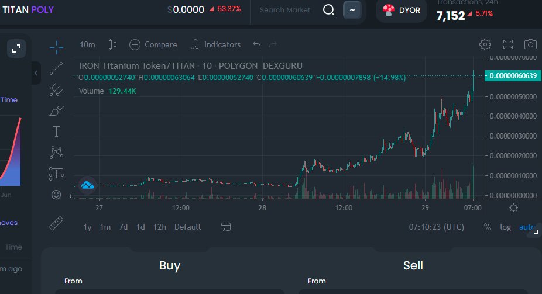Open chart settings gear
The width and height of the screenshot is (542, 294).
(x=485, y=44)
